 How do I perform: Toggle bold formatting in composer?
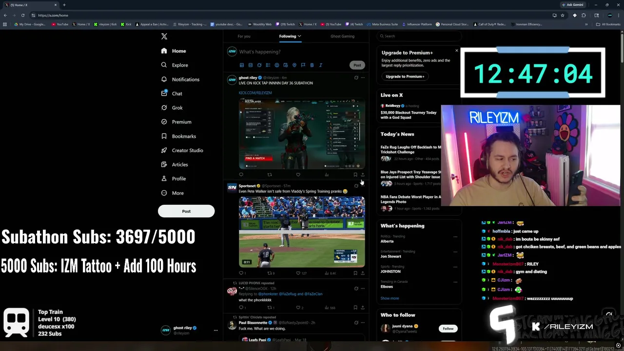312,65
